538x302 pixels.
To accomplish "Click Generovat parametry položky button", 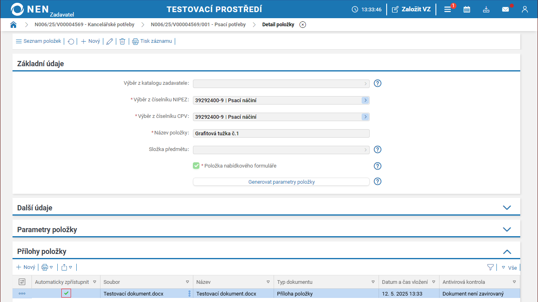I will coord(281,182).
